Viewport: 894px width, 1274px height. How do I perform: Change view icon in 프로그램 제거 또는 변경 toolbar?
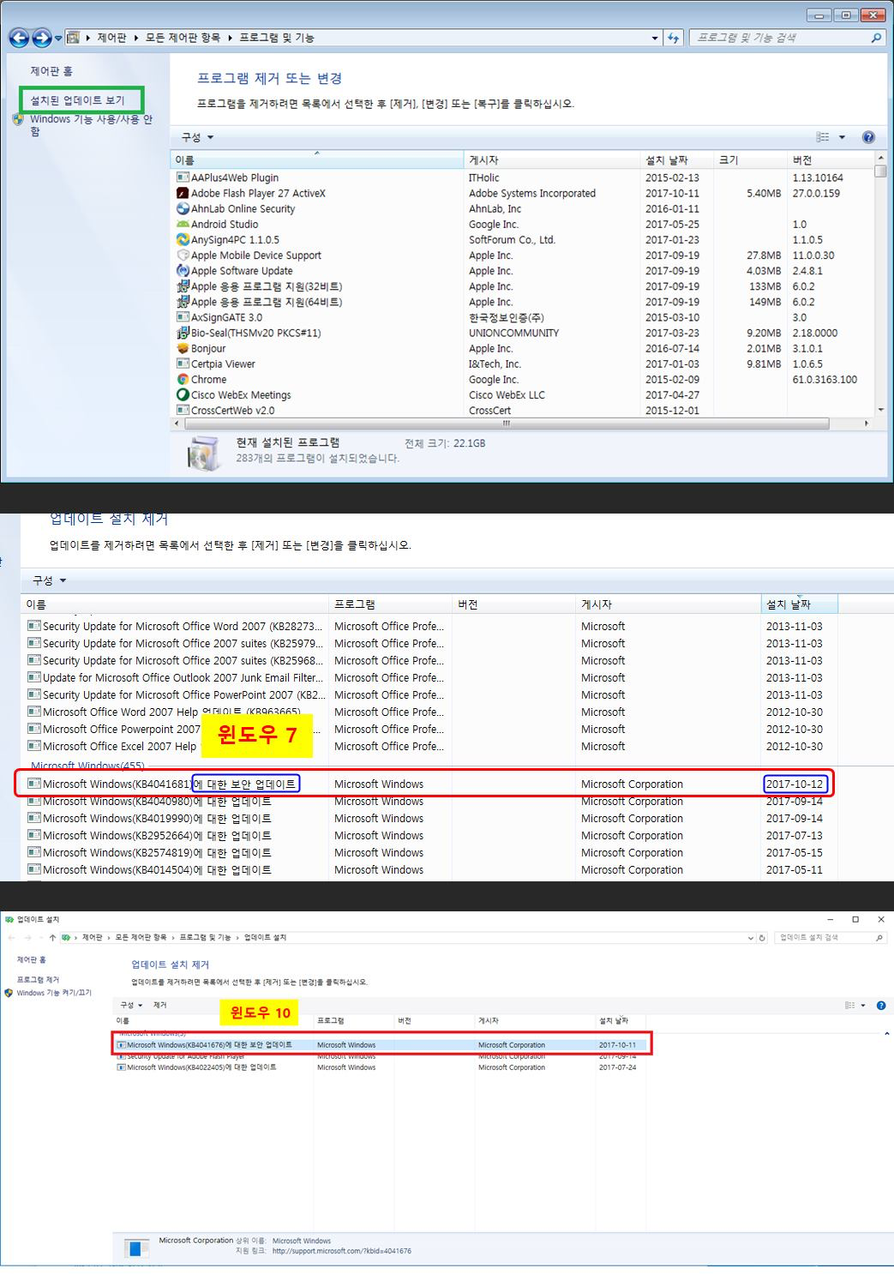[x=823, y=137]
